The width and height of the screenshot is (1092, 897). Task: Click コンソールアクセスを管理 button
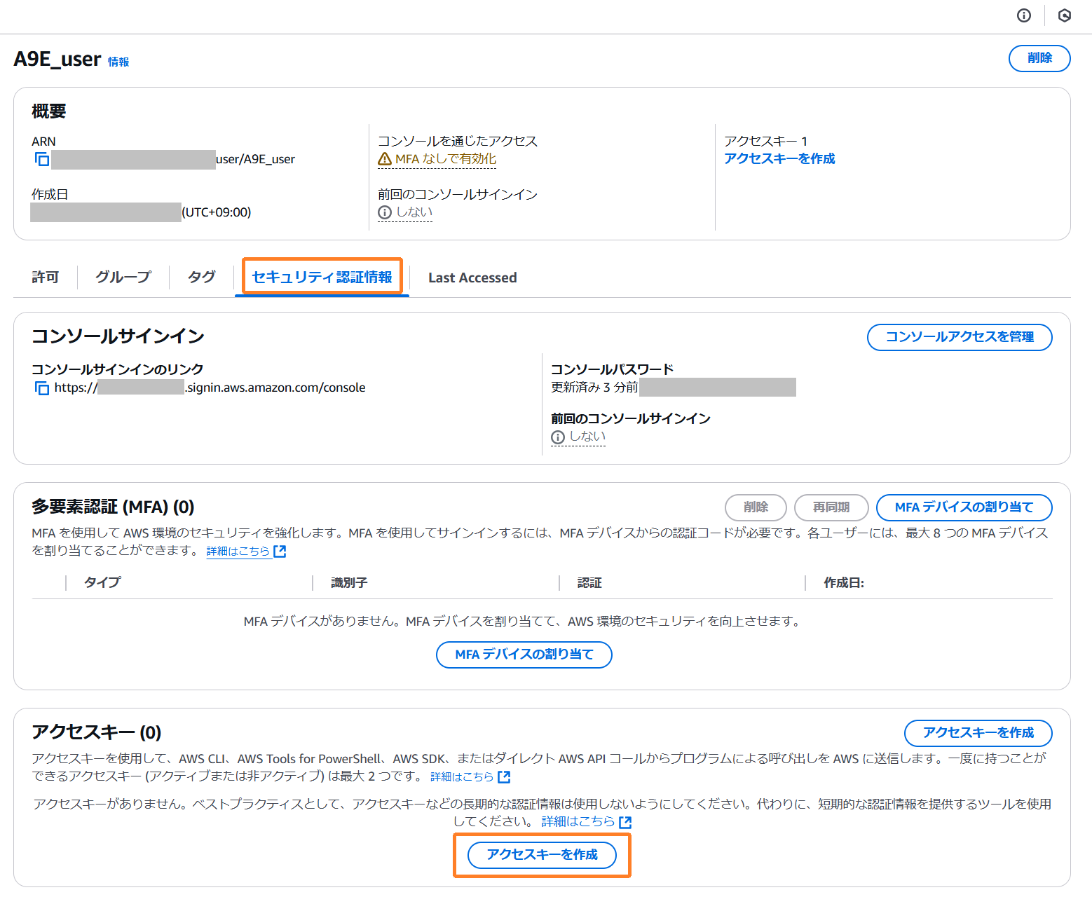[x=959, y=337]
